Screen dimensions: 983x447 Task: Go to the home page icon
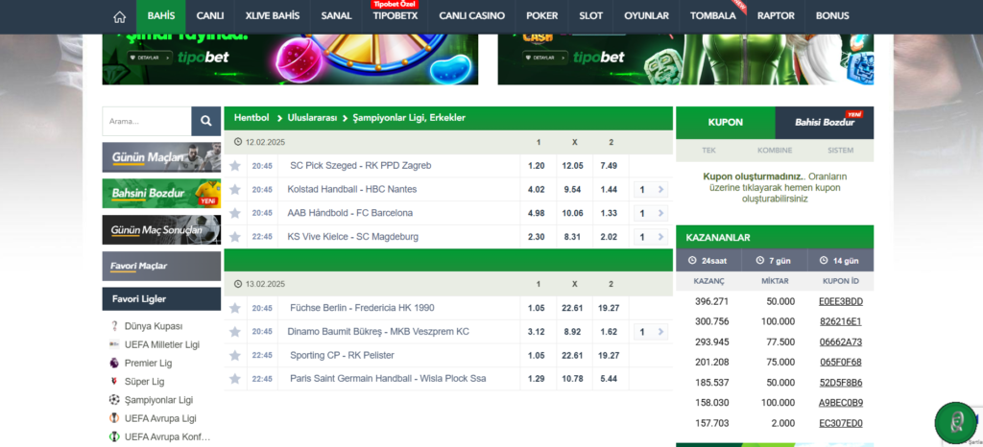point(119,16)
